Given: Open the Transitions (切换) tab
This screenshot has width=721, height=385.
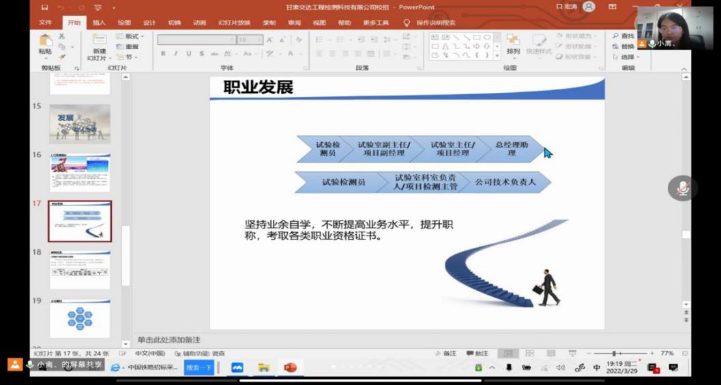Looking at the screenshot, I should click(174, 23).
